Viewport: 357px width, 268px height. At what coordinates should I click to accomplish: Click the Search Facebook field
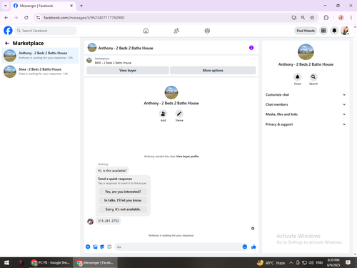(46, 31)
